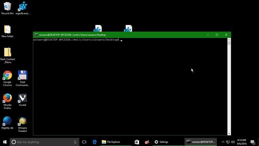
Task: Open the Recycle Bin desktop icon
Action: coord(7,8)
